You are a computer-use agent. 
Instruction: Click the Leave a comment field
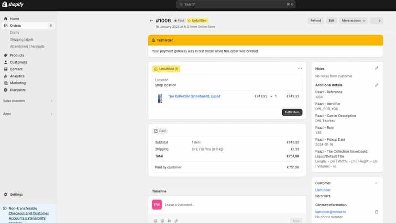[232, 204]
